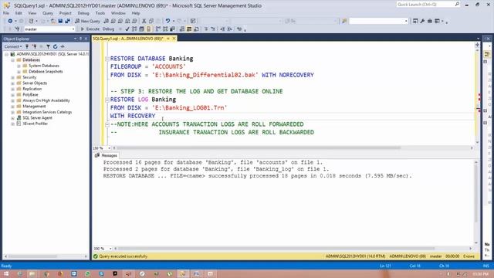Select the Messages results tab

tap(107, 155)
